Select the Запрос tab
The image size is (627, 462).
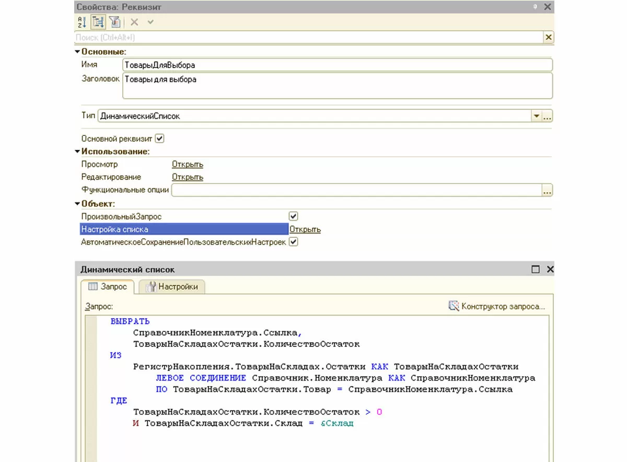[x=108, y=287]
